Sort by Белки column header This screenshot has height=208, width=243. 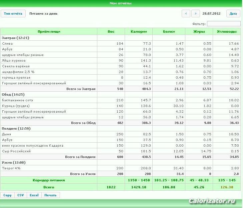(169, 31)
